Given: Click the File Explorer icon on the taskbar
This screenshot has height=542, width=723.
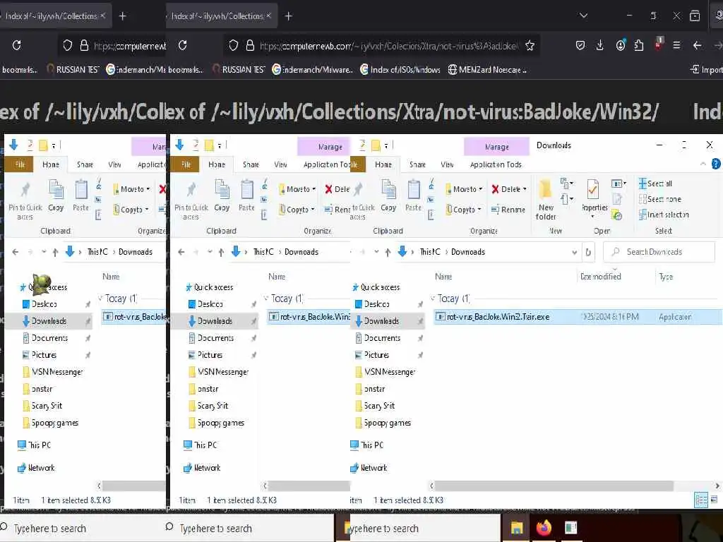Looking at the screenshot, I should point(516,528).
